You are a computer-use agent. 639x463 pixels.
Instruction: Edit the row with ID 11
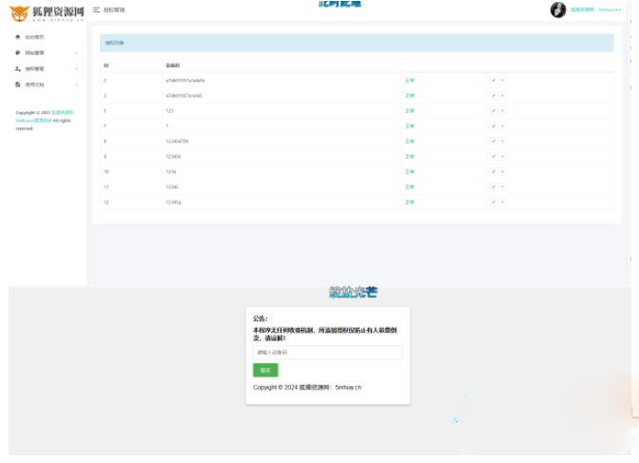click(x=494, y=187)
